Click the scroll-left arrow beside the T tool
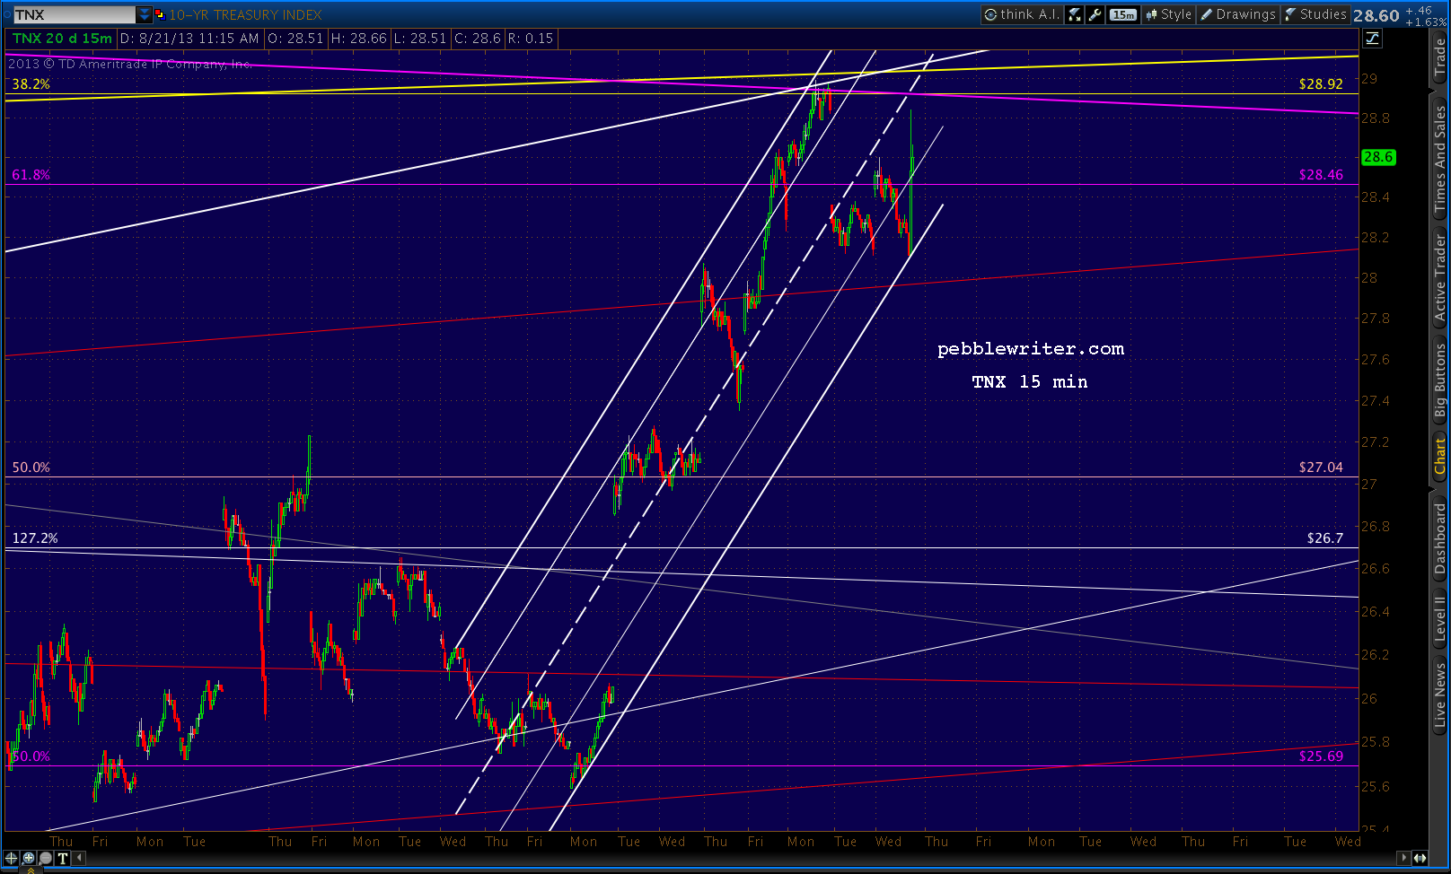1451x874 pixels. click(79, 858)
